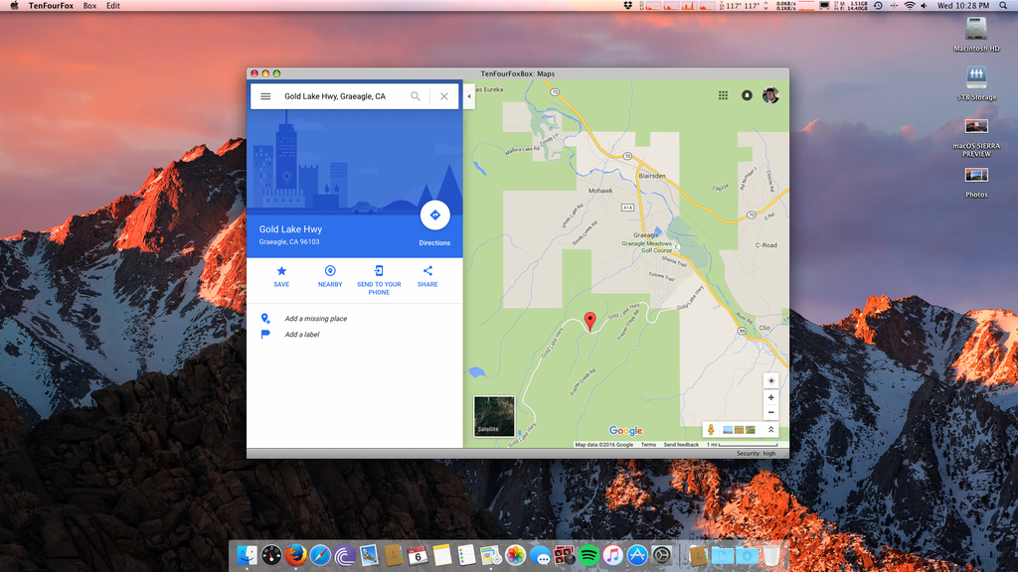Click 'Add a label'

(302, 335)
